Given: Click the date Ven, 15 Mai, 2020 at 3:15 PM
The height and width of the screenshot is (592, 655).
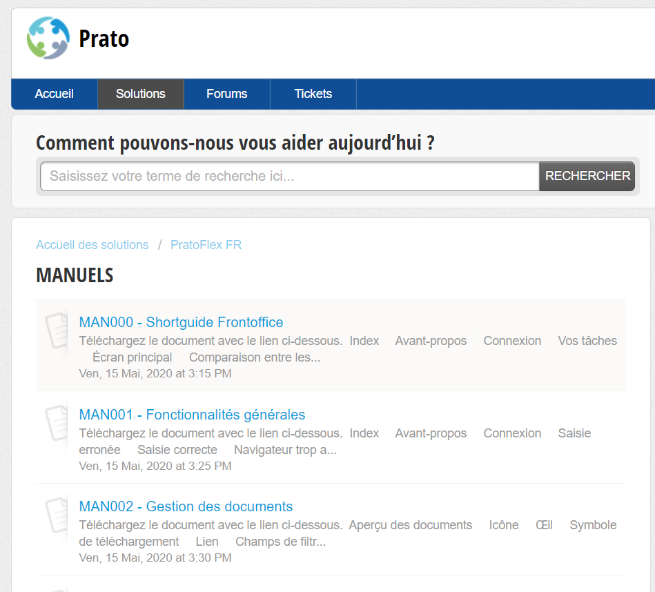Looking at the screenshot, I should click(155, 373).
